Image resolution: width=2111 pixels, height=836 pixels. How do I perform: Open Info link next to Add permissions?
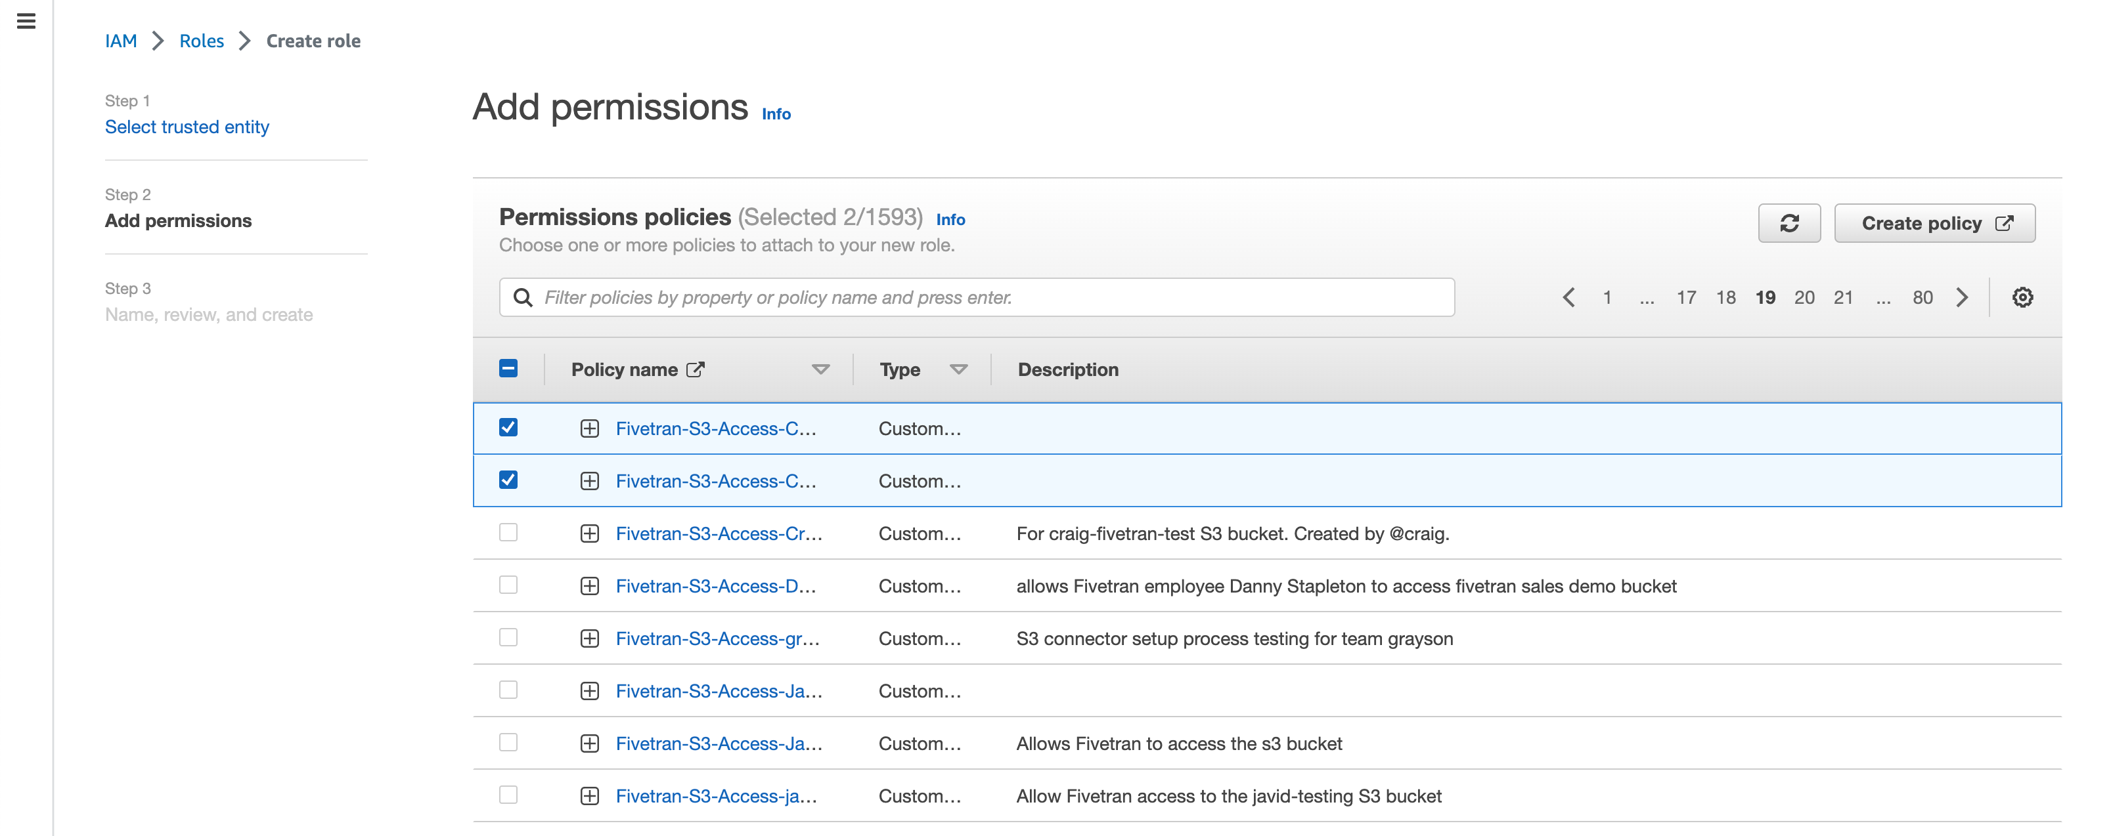pyautogui.click(x=776, y=114)
